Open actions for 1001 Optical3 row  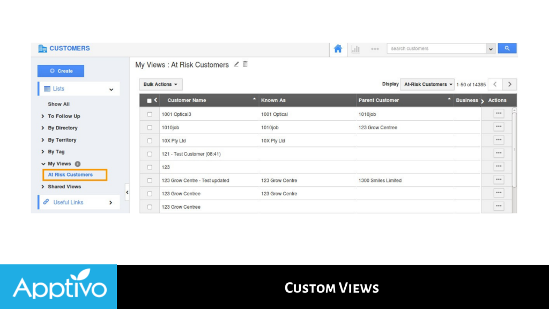click(499, 113)
